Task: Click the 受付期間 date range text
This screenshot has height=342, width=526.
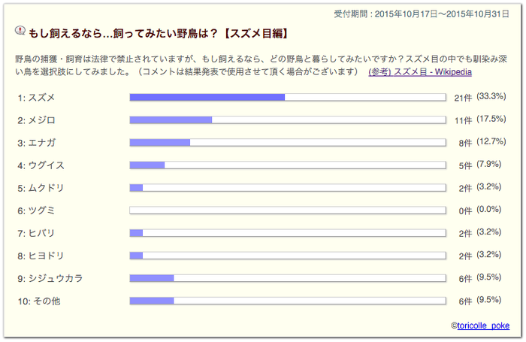Action: [422, 14]
